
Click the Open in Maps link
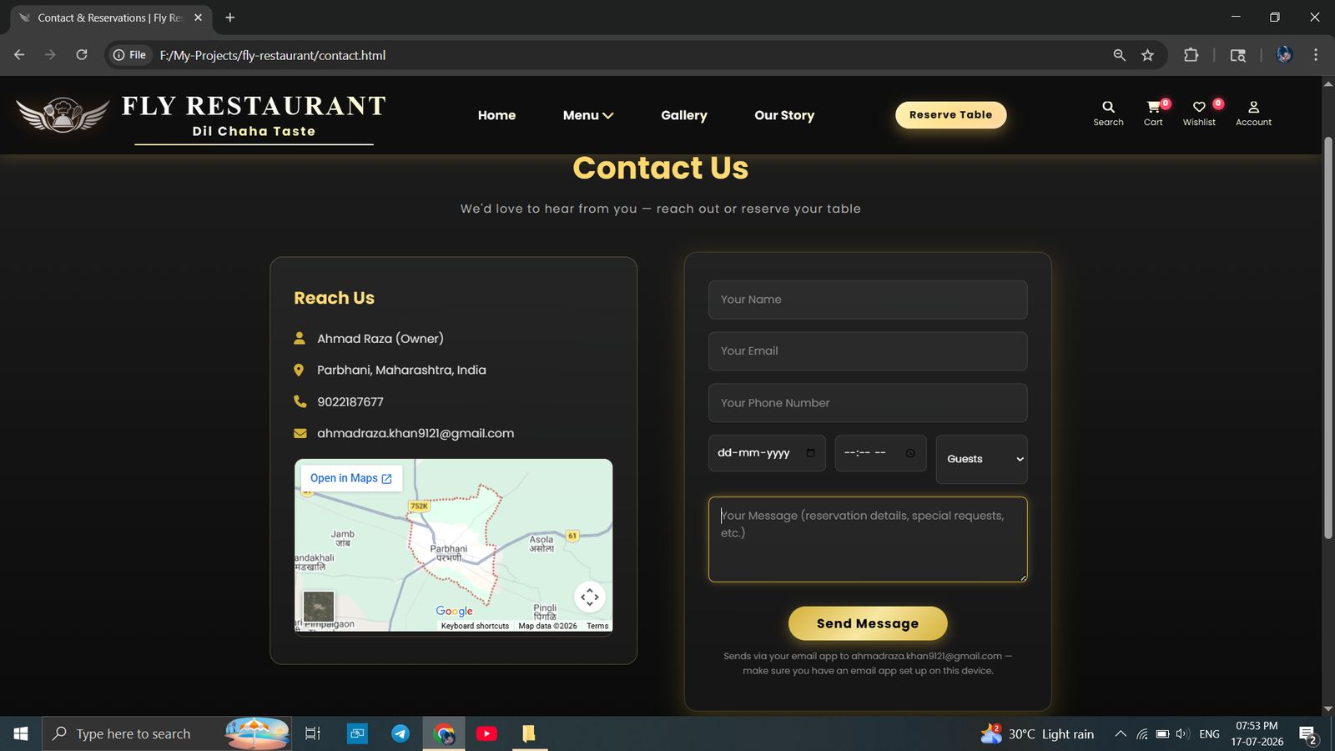click(351, 478)
